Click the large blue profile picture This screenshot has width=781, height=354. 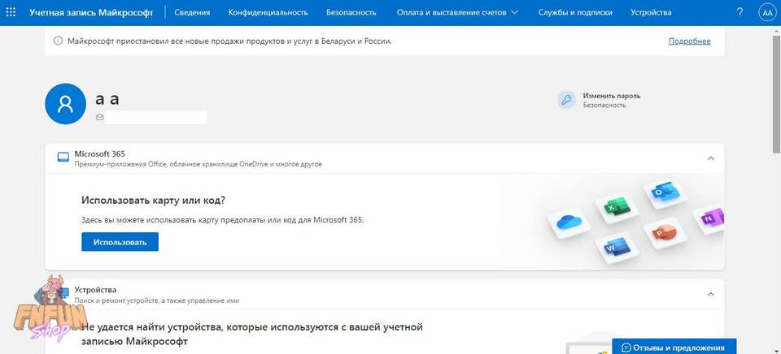click(x=65, y=103)
